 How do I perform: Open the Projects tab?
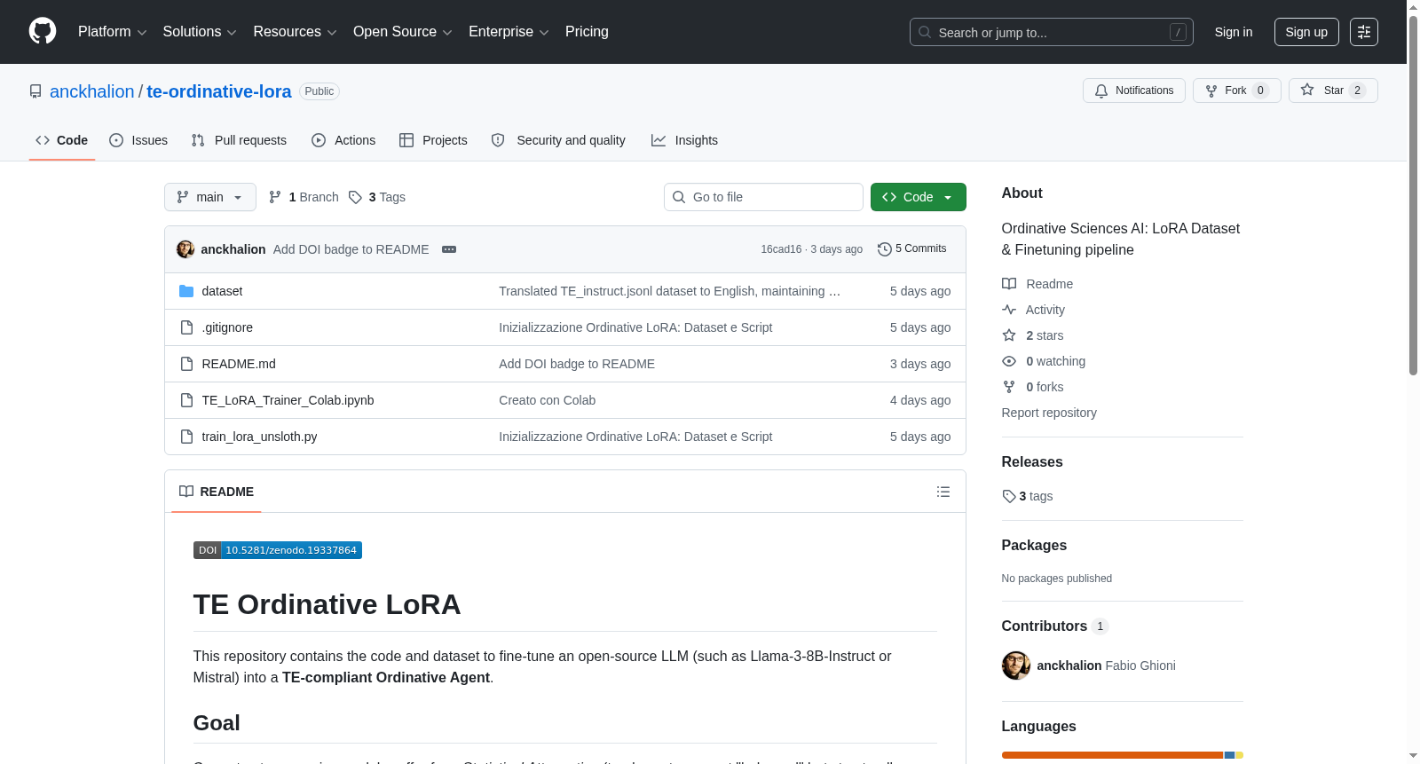pyautogui.click(x=433, y=140)
